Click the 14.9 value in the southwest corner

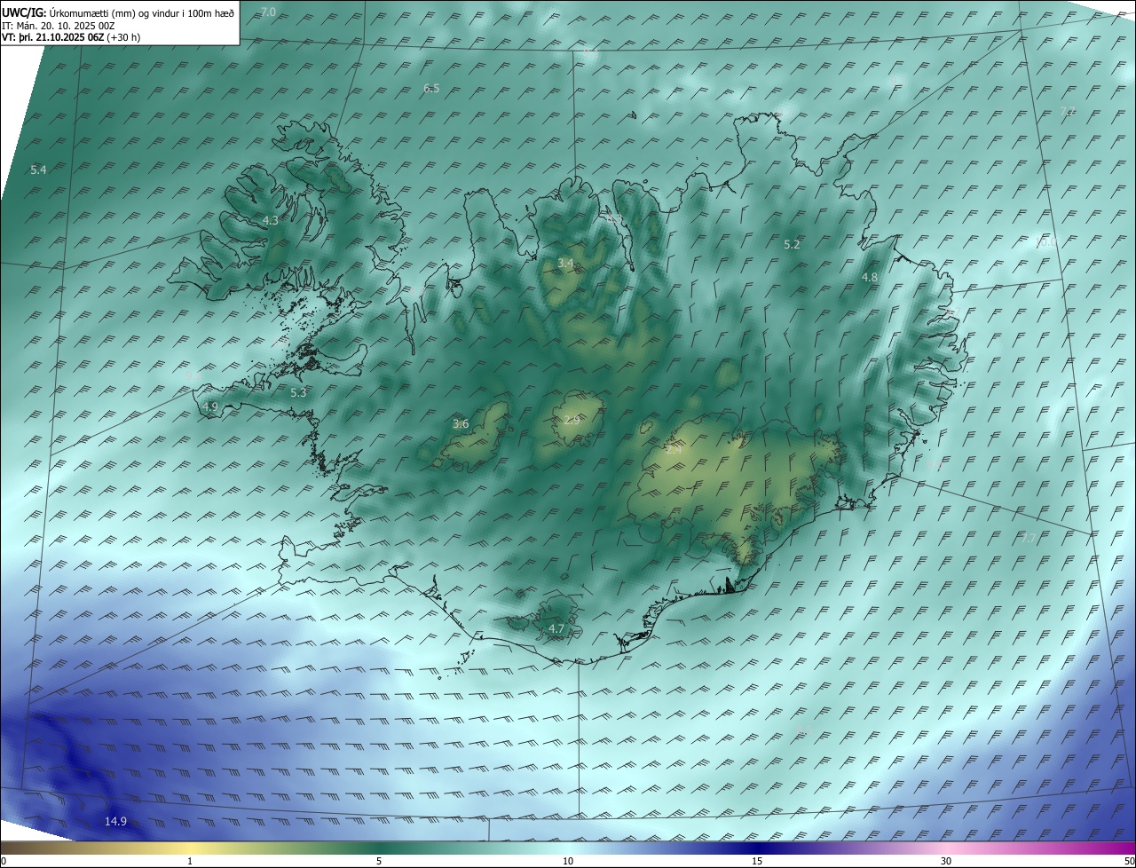tap(116, 822)
